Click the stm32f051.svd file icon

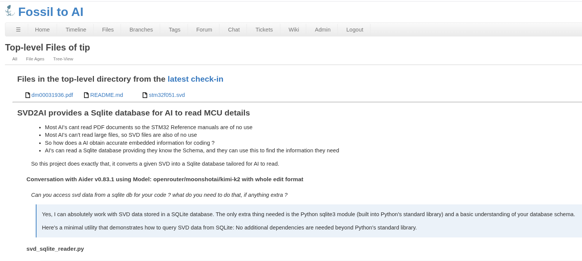tap(145, 95)
